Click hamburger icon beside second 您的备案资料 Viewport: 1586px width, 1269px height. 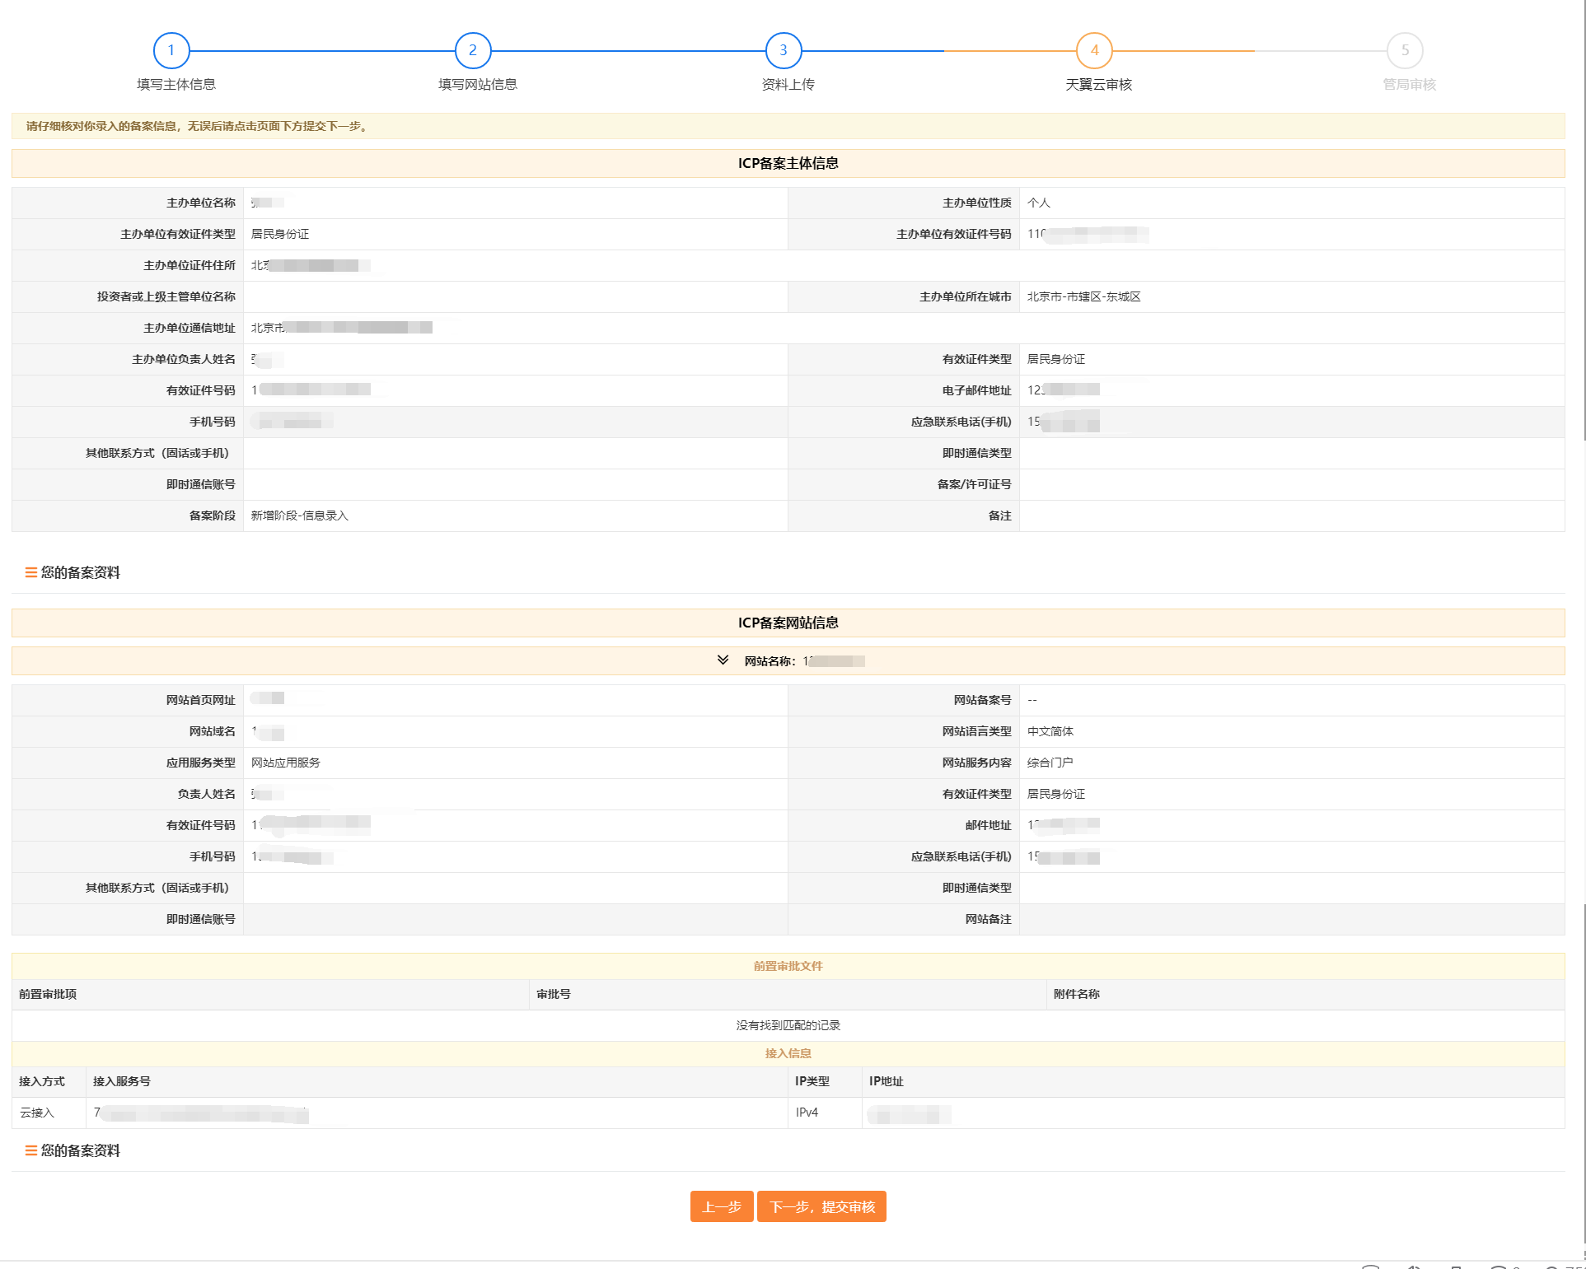point(30,1150)
